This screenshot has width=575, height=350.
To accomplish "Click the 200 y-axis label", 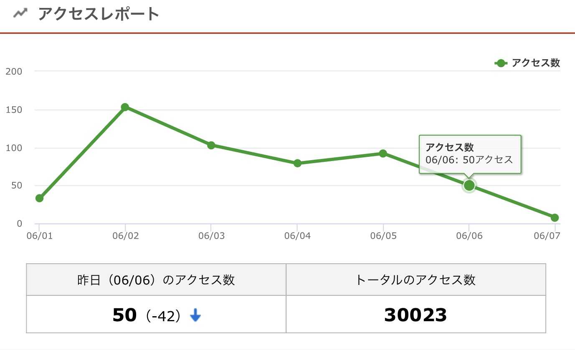I will pyautogui.click(x=14, y=71).
